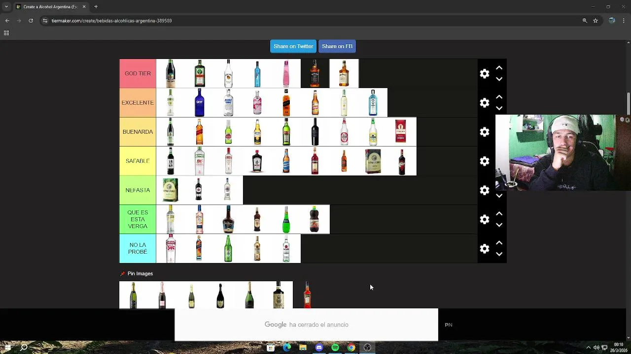This screenshot has width=631, height=354.
Task: Pick the red-orange bottle in unranked images
Action: [x=307, y=295]
